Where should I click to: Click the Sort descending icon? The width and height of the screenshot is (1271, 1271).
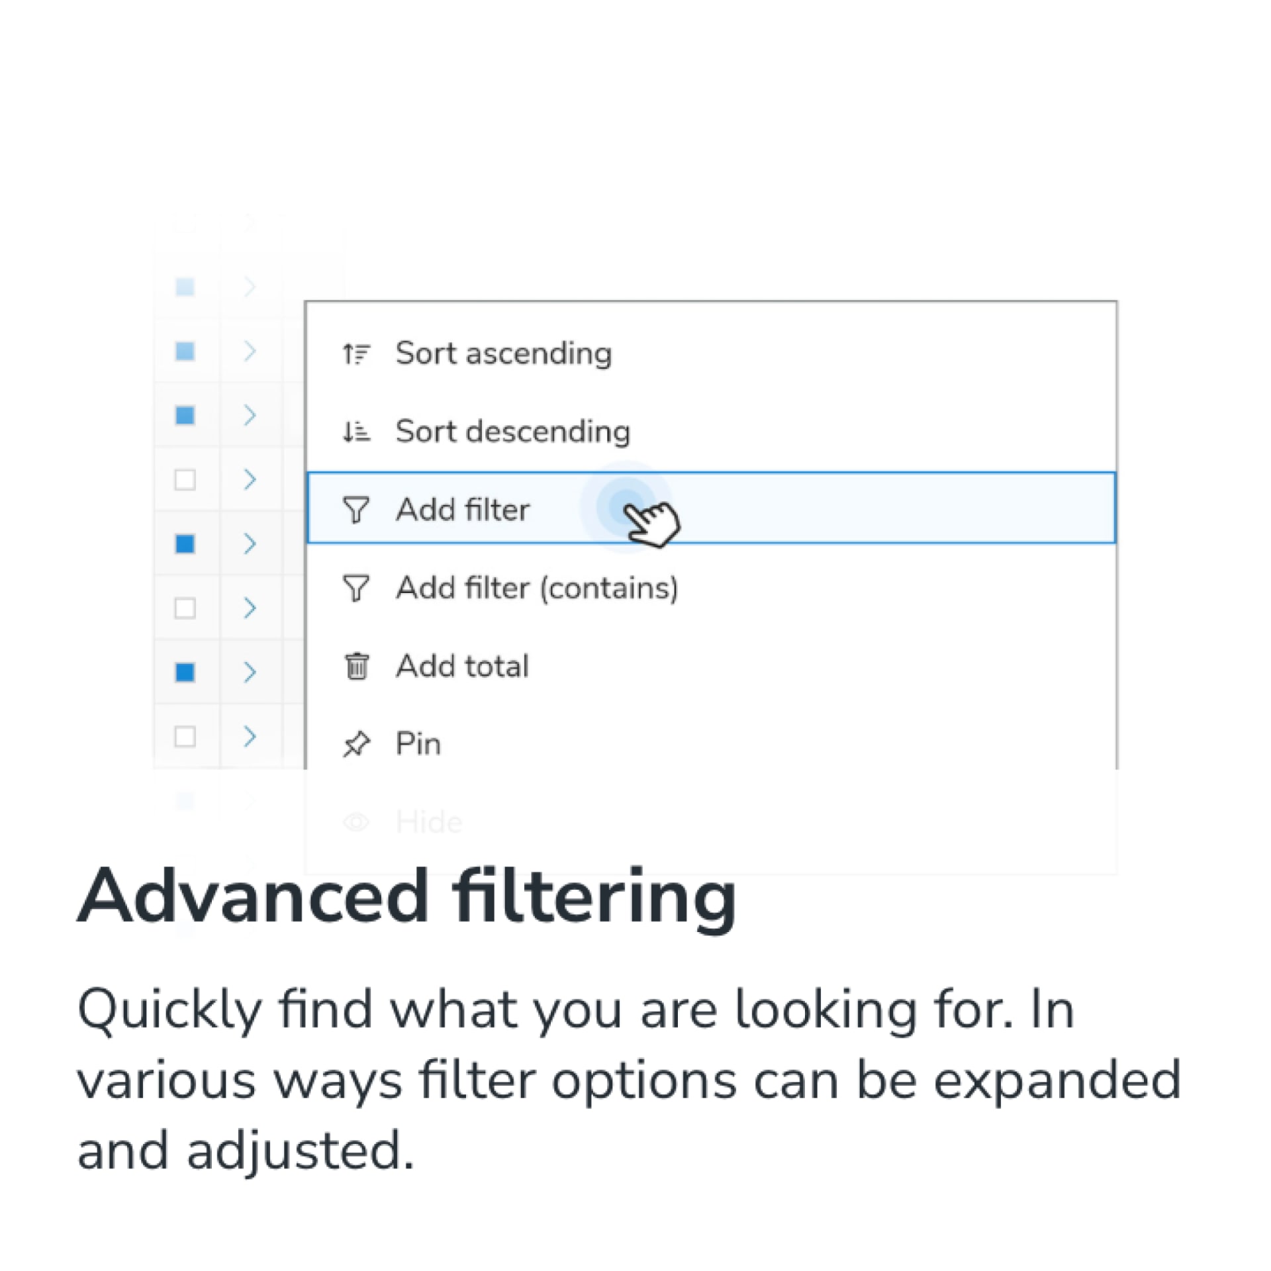coord(356,432)
